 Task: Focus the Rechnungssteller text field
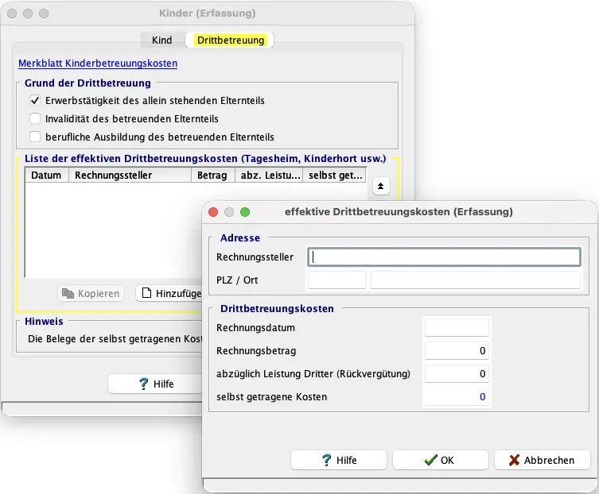pyautogui.click(x=444, y=257)
